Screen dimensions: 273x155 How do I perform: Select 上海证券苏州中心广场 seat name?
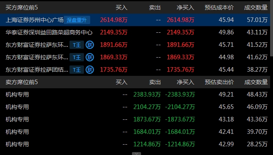point(34,20)
